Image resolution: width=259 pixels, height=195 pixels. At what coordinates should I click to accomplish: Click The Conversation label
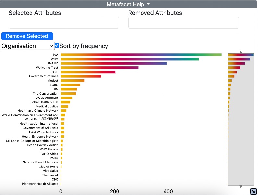pyautogui.click(x=45, y=94)
